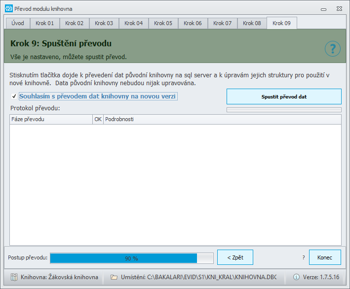Image resolution: width=350 pixels, height=289 pixels.
Task: Start conversion with Spustit převod dat
Action: tap(284, 96)
